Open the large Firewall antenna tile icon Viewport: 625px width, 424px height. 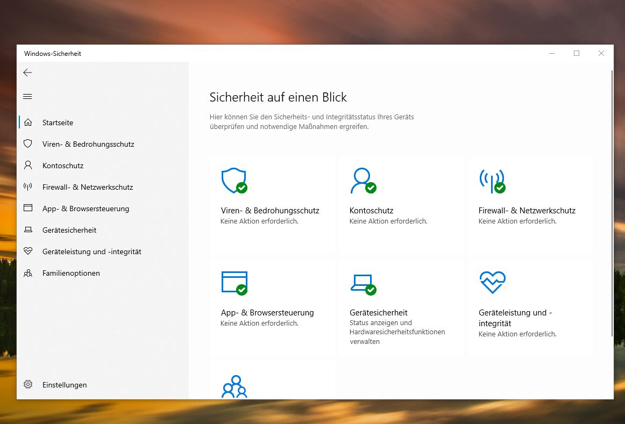tap(492, 181)
